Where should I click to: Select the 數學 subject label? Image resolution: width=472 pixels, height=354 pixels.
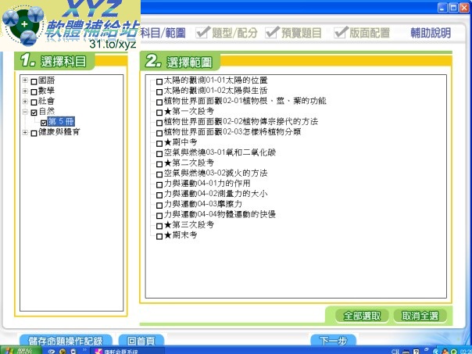click(47, 91)
